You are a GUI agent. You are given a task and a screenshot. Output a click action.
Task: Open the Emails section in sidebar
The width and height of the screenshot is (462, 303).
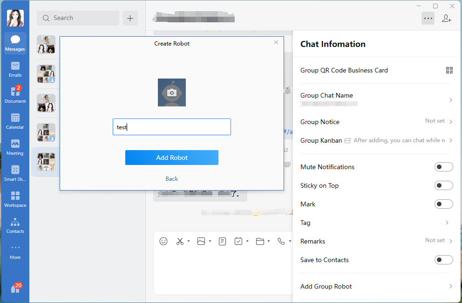pos(15,69)
